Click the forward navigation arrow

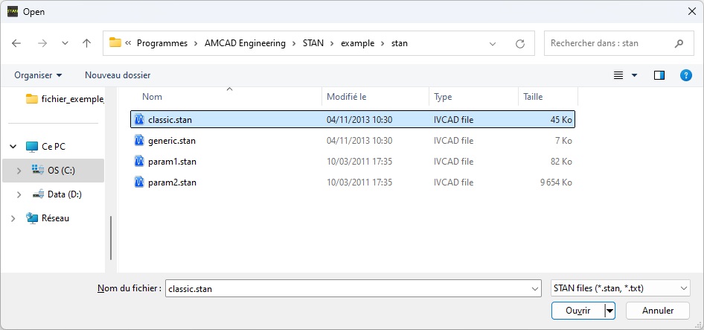click(42, 43)
